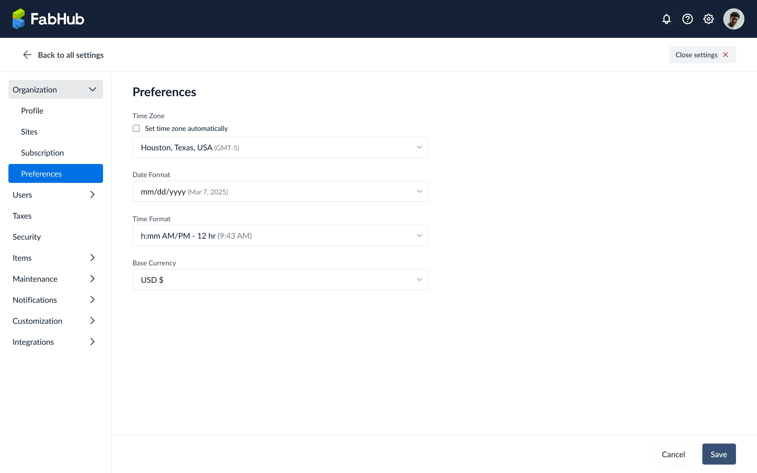
Task: Click the Preferences page heading
Action: 164,92
